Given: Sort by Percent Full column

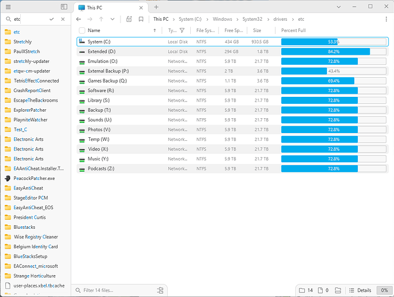Looking at the screenshot, I should 293,30.
